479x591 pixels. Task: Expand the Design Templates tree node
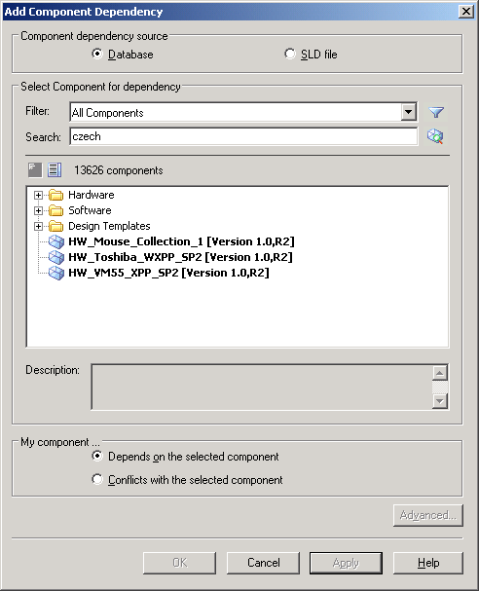coord(38,227)
